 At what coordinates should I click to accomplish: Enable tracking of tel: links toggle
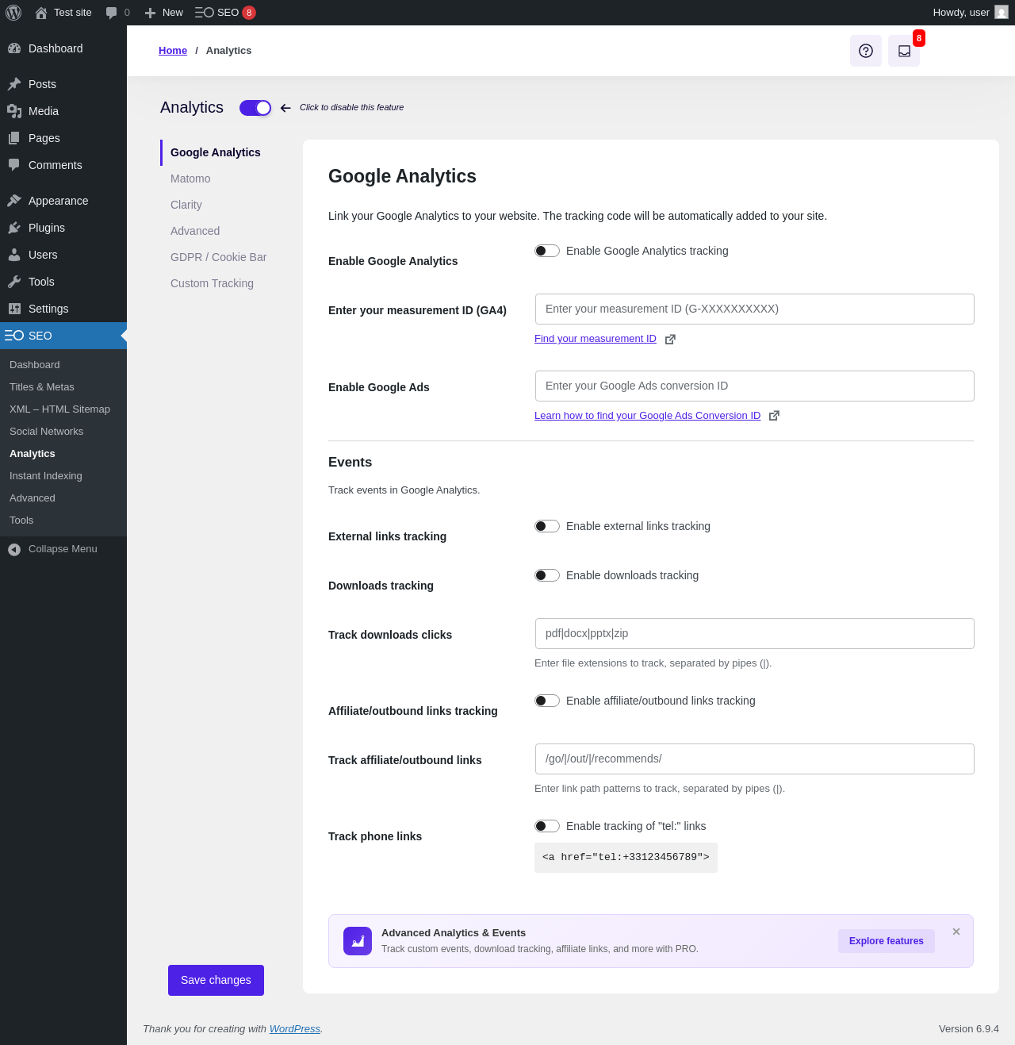tap(547, 826)
